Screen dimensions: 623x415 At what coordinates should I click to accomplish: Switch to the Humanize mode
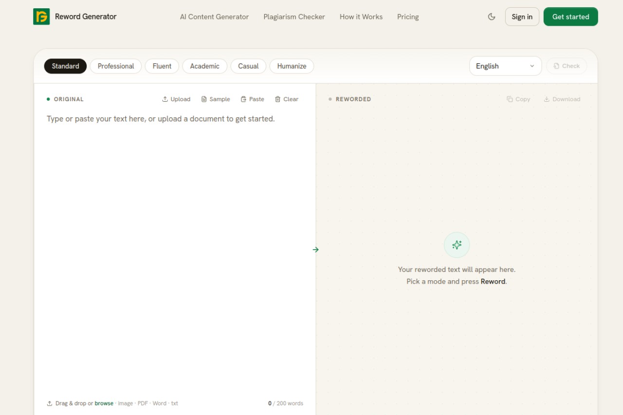292,66
